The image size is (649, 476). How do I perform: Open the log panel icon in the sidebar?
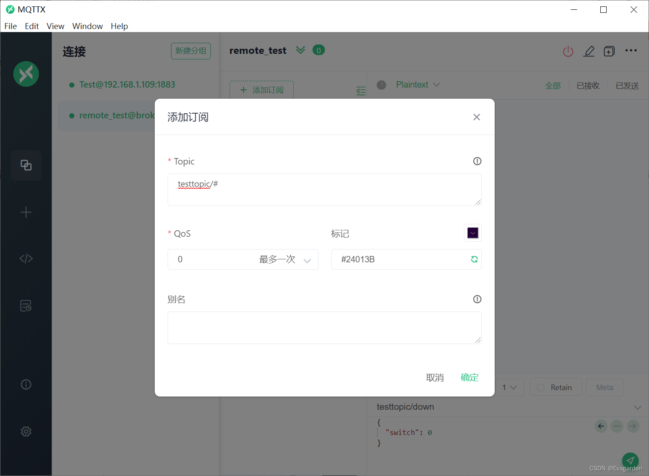[26, 305]
